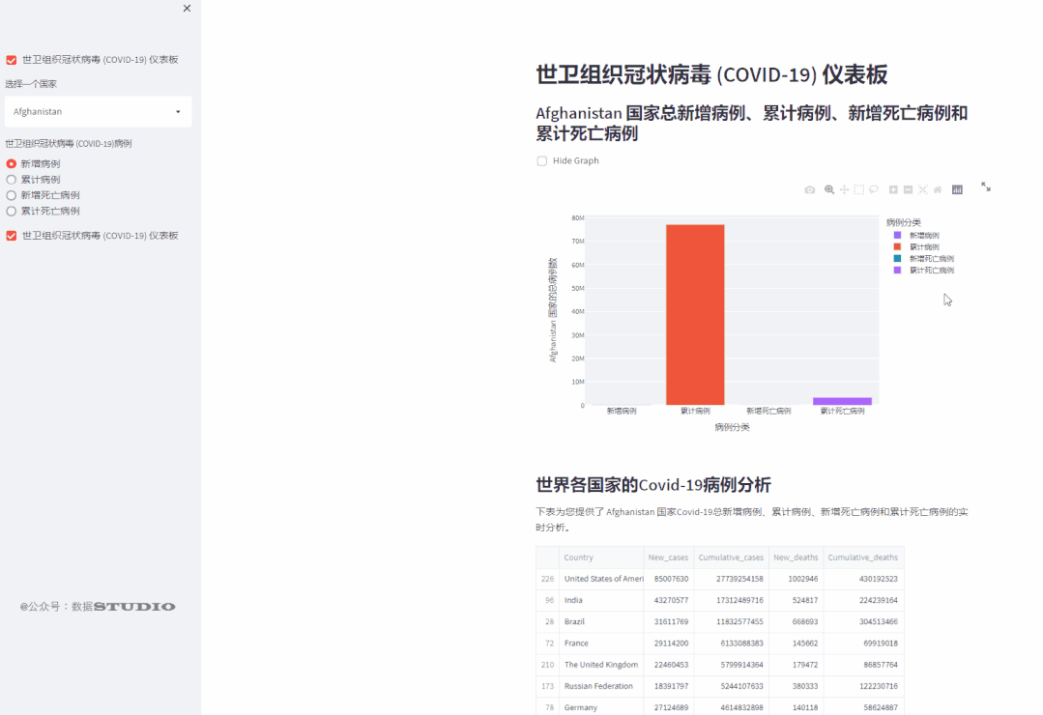Click the Zoom Out chart icon

pos(909,189)
